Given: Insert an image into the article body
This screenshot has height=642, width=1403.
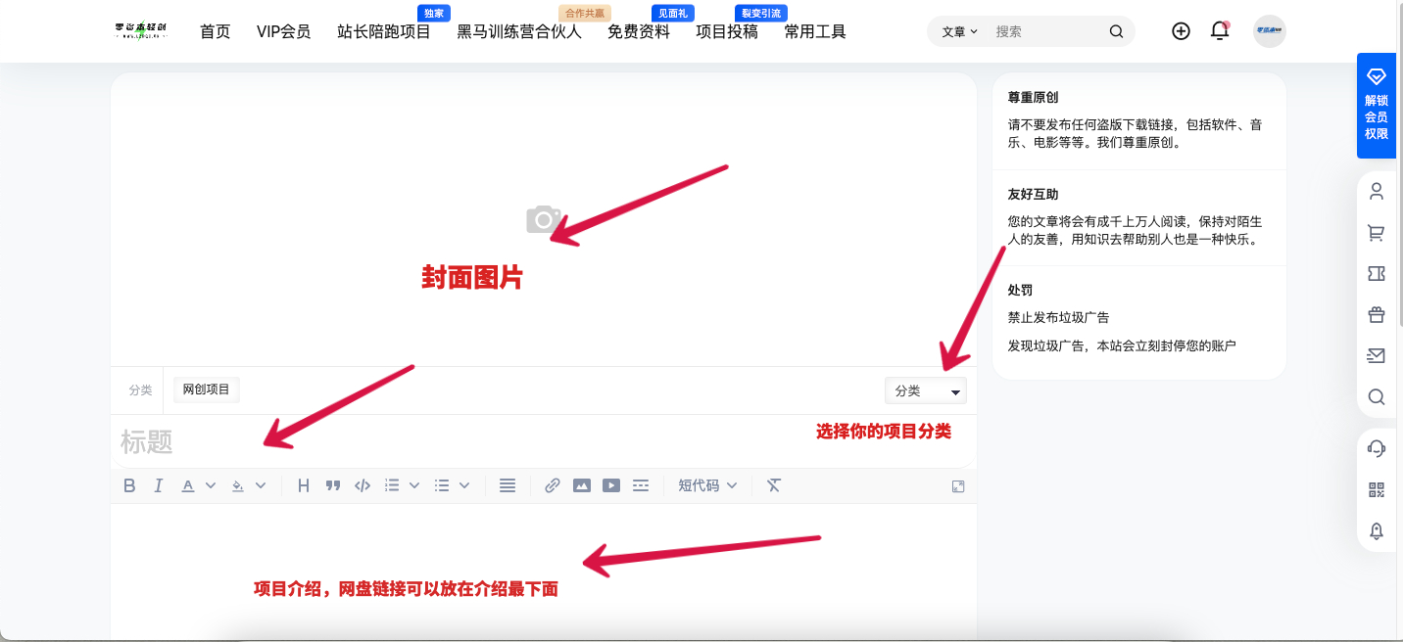Looking at the screenshot, I should [x=582, y=484].
